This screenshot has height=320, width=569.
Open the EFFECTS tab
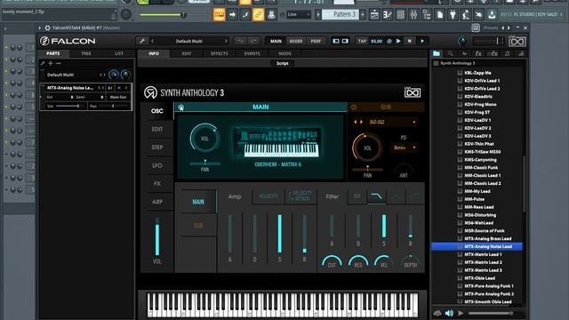(x=220, y=53)
